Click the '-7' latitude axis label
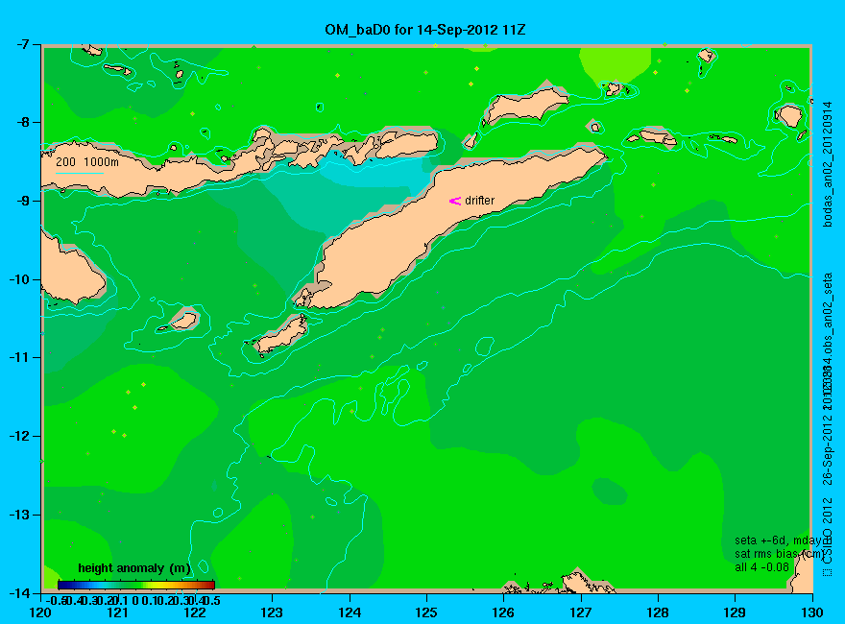 pyautogui.click(x=24, y=44)
